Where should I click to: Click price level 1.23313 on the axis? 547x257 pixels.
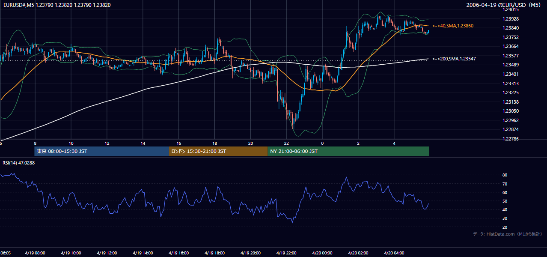511,84
